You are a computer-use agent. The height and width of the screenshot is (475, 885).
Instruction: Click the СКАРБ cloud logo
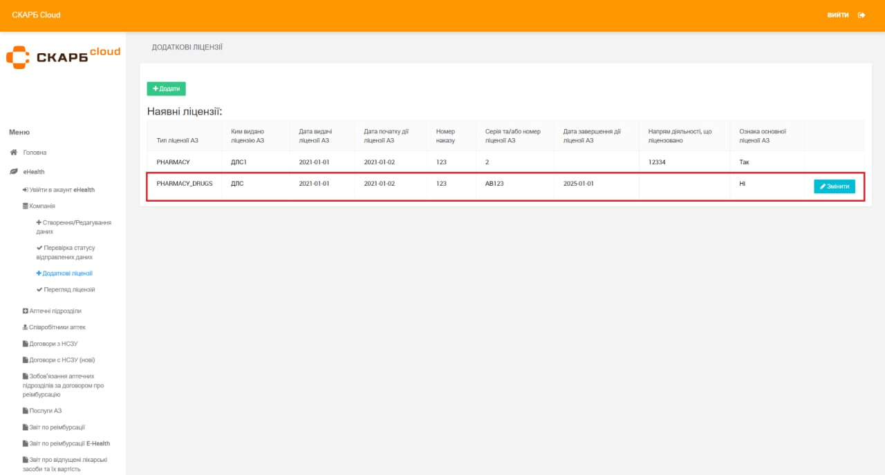click(x=63, y=56)
